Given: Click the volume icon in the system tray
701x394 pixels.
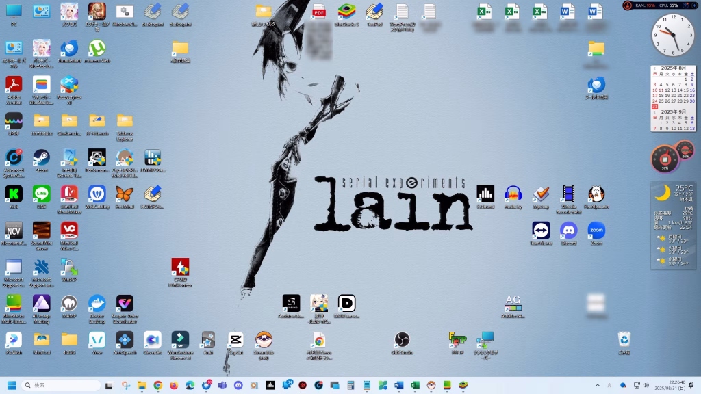Looking at the screenshot, I should tap(646, 385).
